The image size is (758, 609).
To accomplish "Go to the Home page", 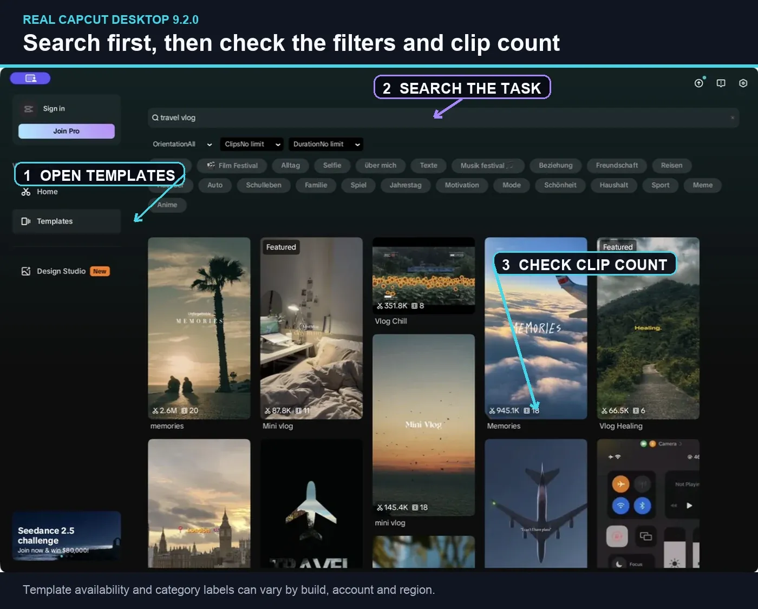I will [47, 192].
